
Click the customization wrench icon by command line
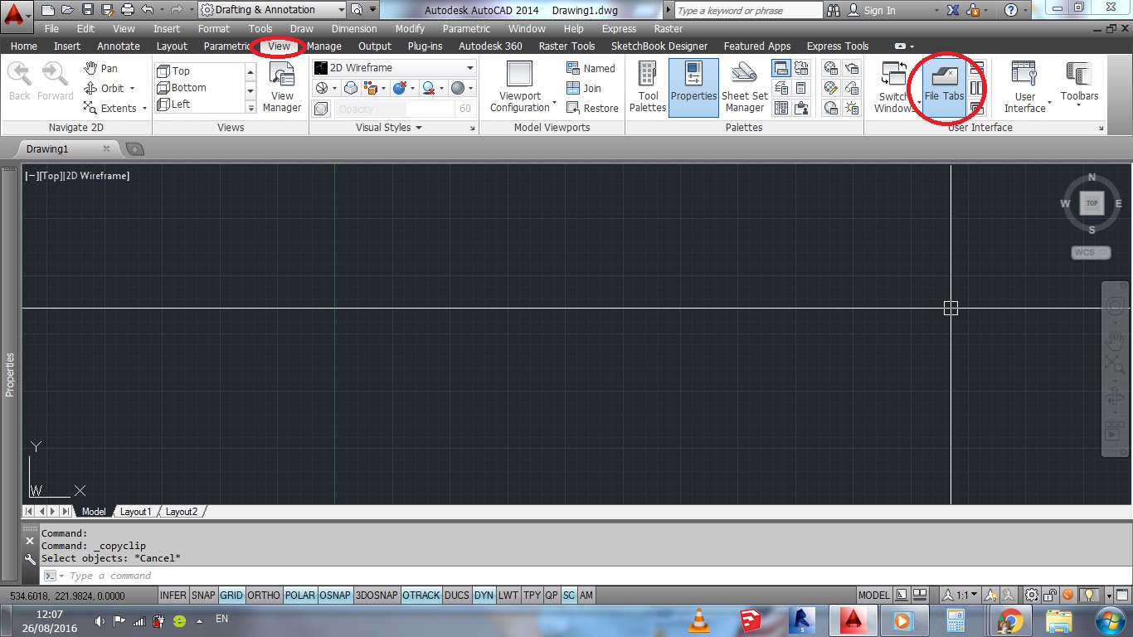pyautogui.click(x=31, y=560)
